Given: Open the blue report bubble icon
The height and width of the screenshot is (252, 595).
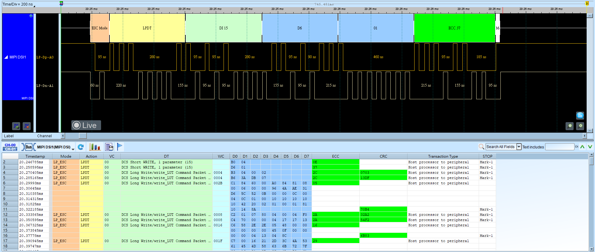Looking at the screenshot, I should pyautogui.click(x=580, y=116).
